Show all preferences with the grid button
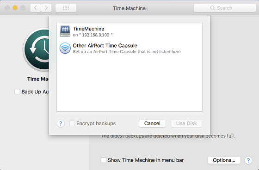Image resolution: width=259 pixels, height=170 pixels. coord(66,8)
